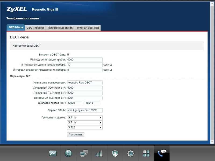Expand the G.711u codec priority dropdown

(x=85, y=118)
